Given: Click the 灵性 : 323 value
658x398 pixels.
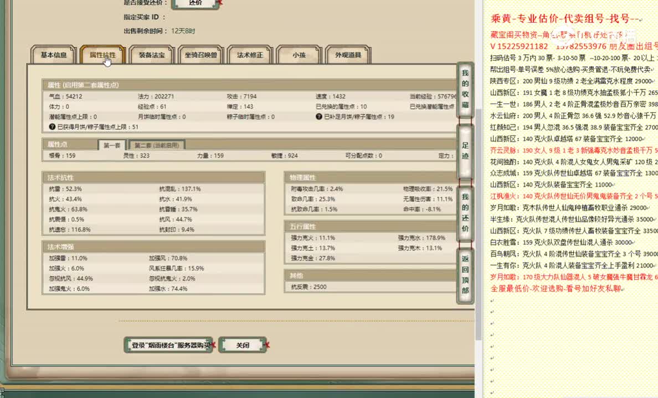Looking at the screenshot, I should (x=136, y=155).
